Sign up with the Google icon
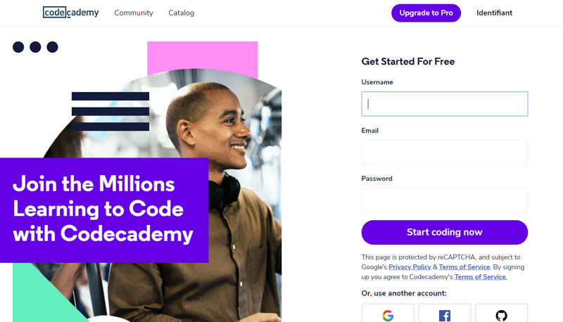563x322 pixels. pos(388,313)
